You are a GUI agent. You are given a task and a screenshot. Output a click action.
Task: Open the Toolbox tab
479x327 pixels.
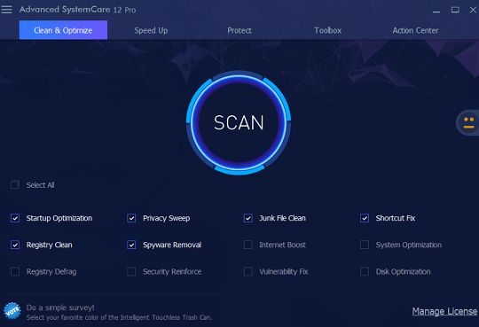pos(327,30)
